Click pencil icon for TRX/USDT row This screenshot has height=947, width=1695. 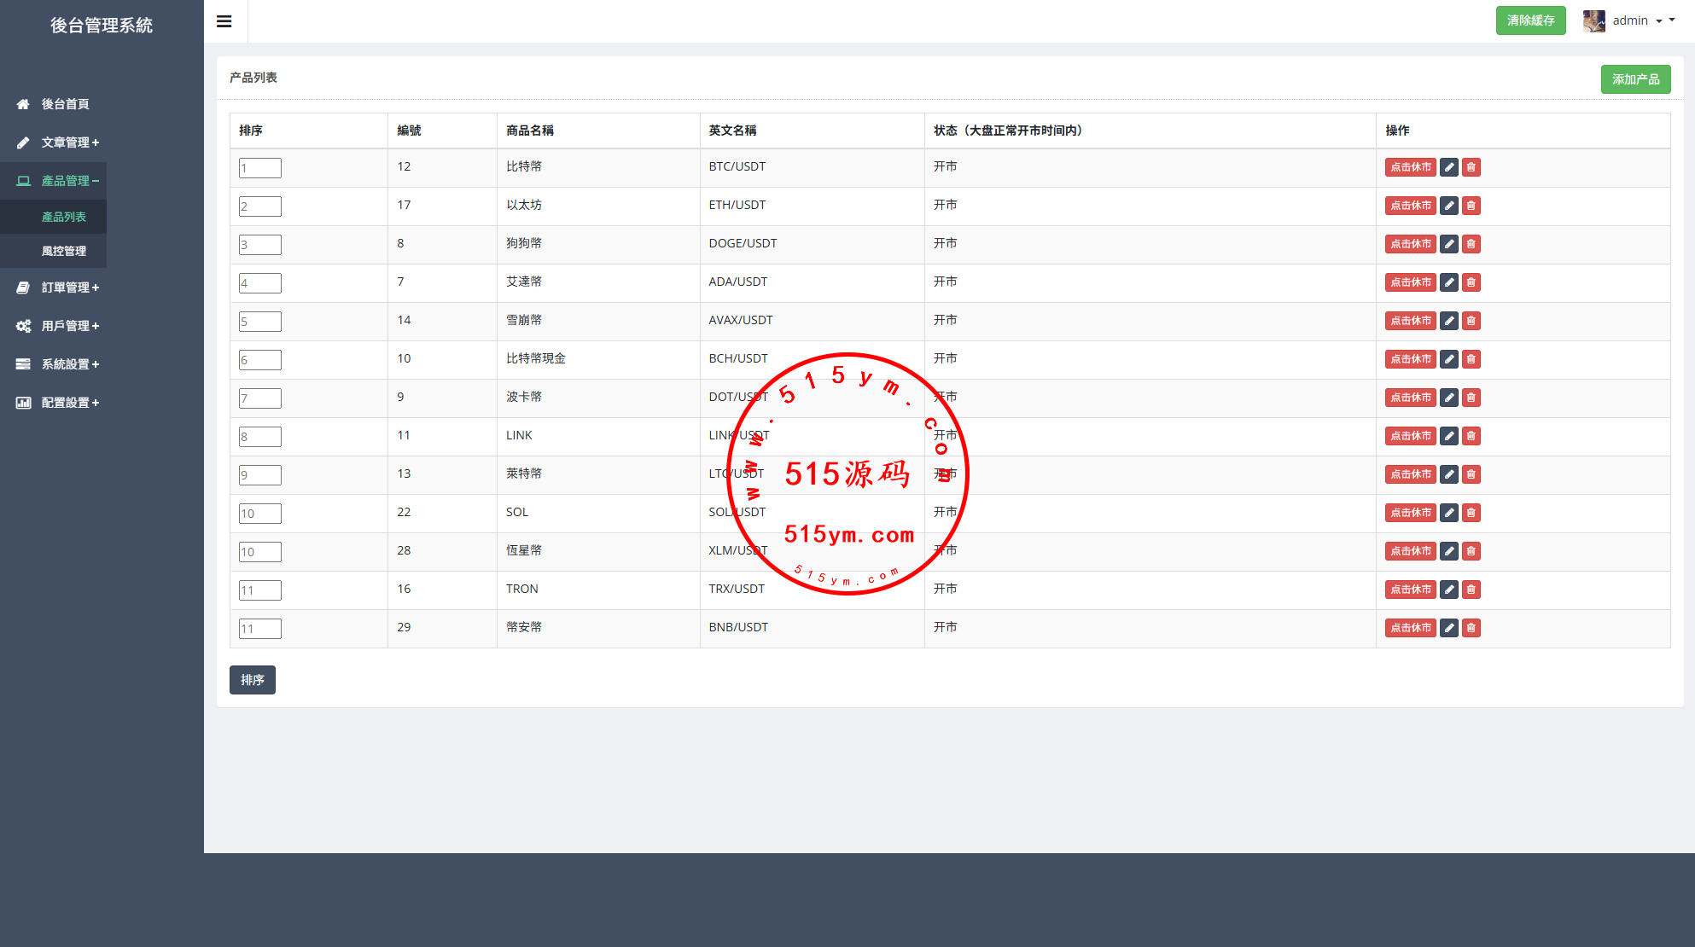[x=1448, y=590]
